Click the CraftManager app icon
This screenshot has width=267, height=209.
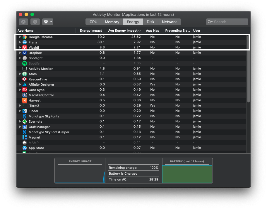25,127
